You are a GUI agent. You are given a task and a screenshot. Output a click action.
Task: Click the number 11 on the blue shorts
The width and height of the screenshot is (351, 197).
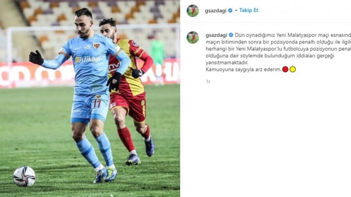tap(97, 104)
